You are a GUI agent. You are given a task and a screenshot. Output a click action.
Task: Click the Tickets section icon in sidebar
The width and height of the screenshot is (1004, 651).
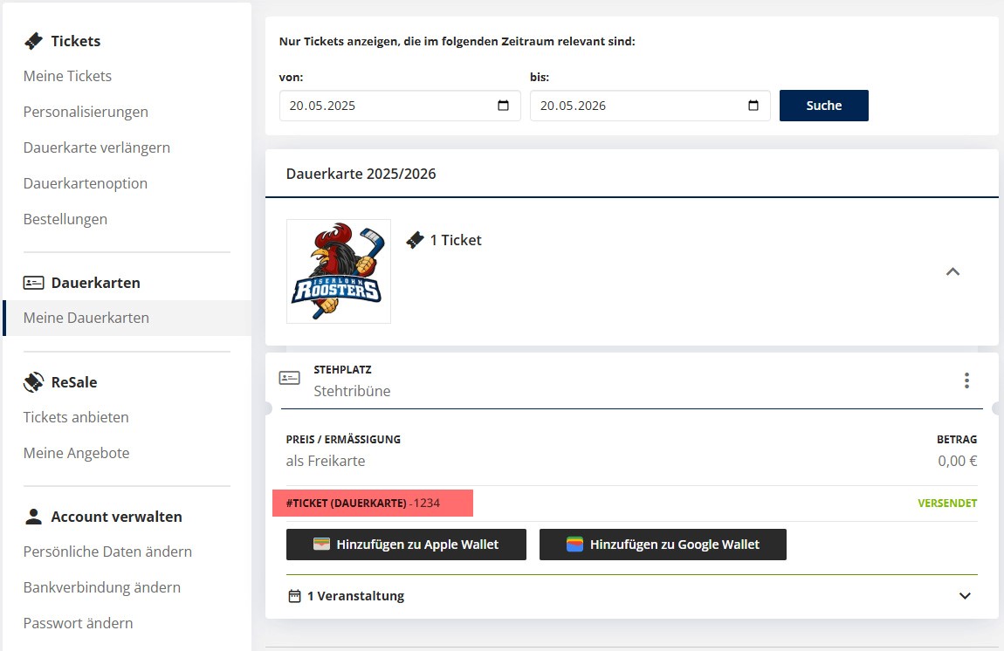[33, 41]
